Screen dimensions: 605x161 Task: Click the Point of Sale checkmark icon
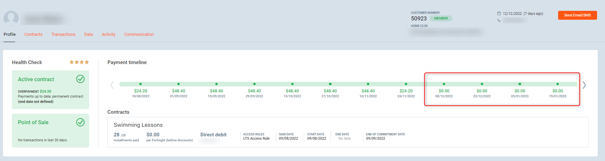point(80,122)
